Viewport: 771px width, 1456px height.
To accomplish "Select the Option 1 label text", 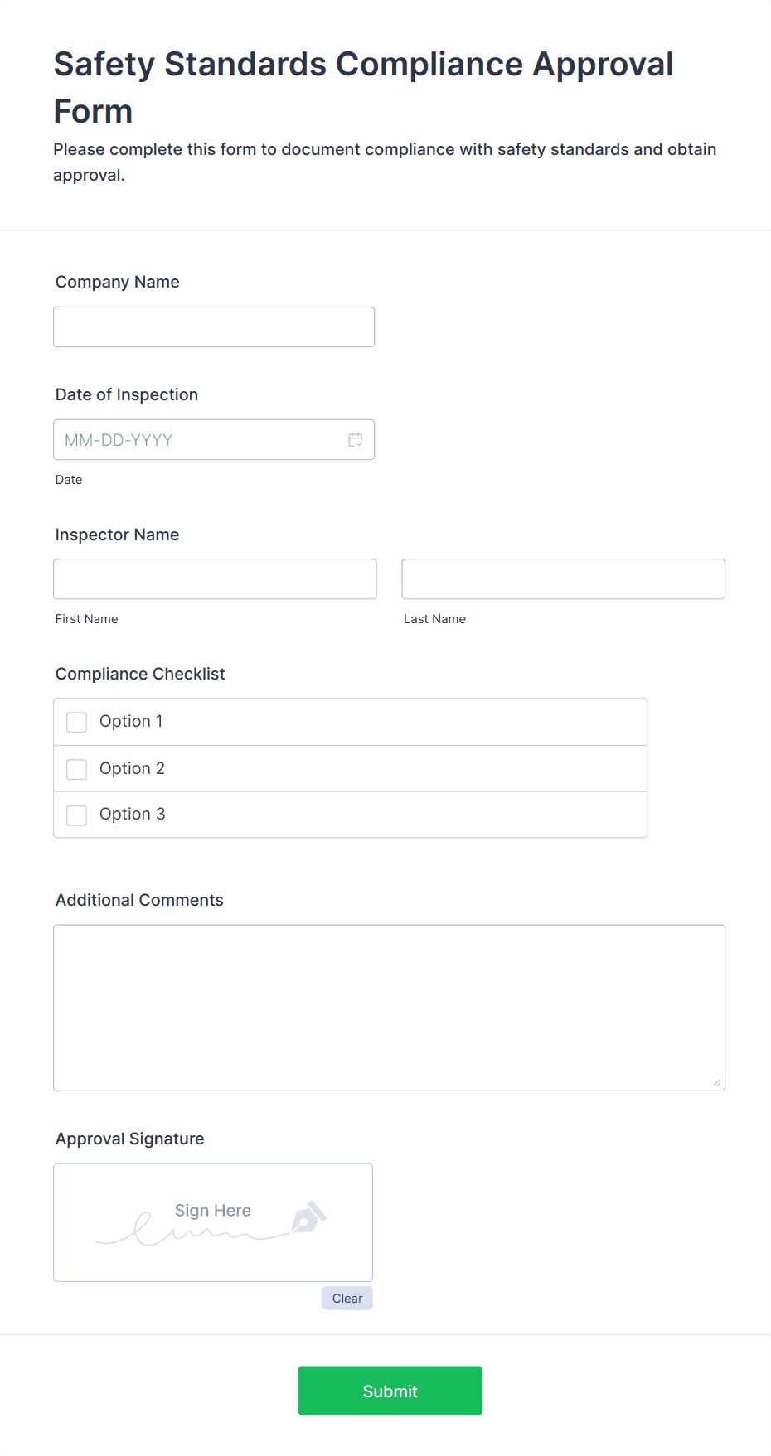I will pos(131,721).
